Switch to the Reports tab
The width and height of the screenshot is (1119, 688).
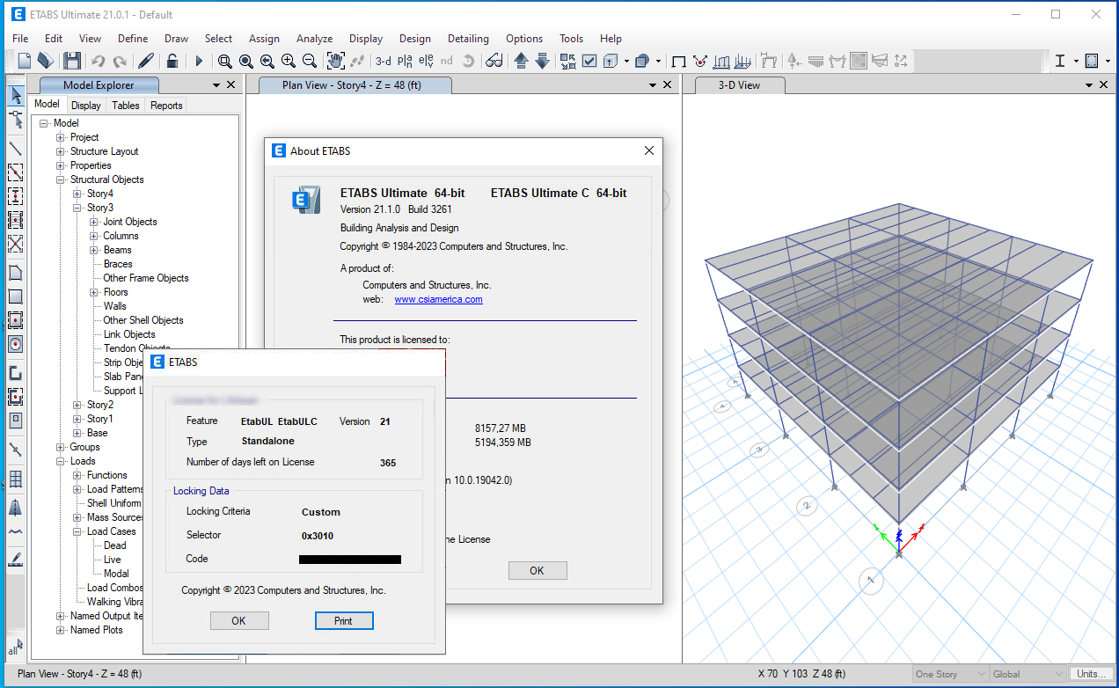166,106
